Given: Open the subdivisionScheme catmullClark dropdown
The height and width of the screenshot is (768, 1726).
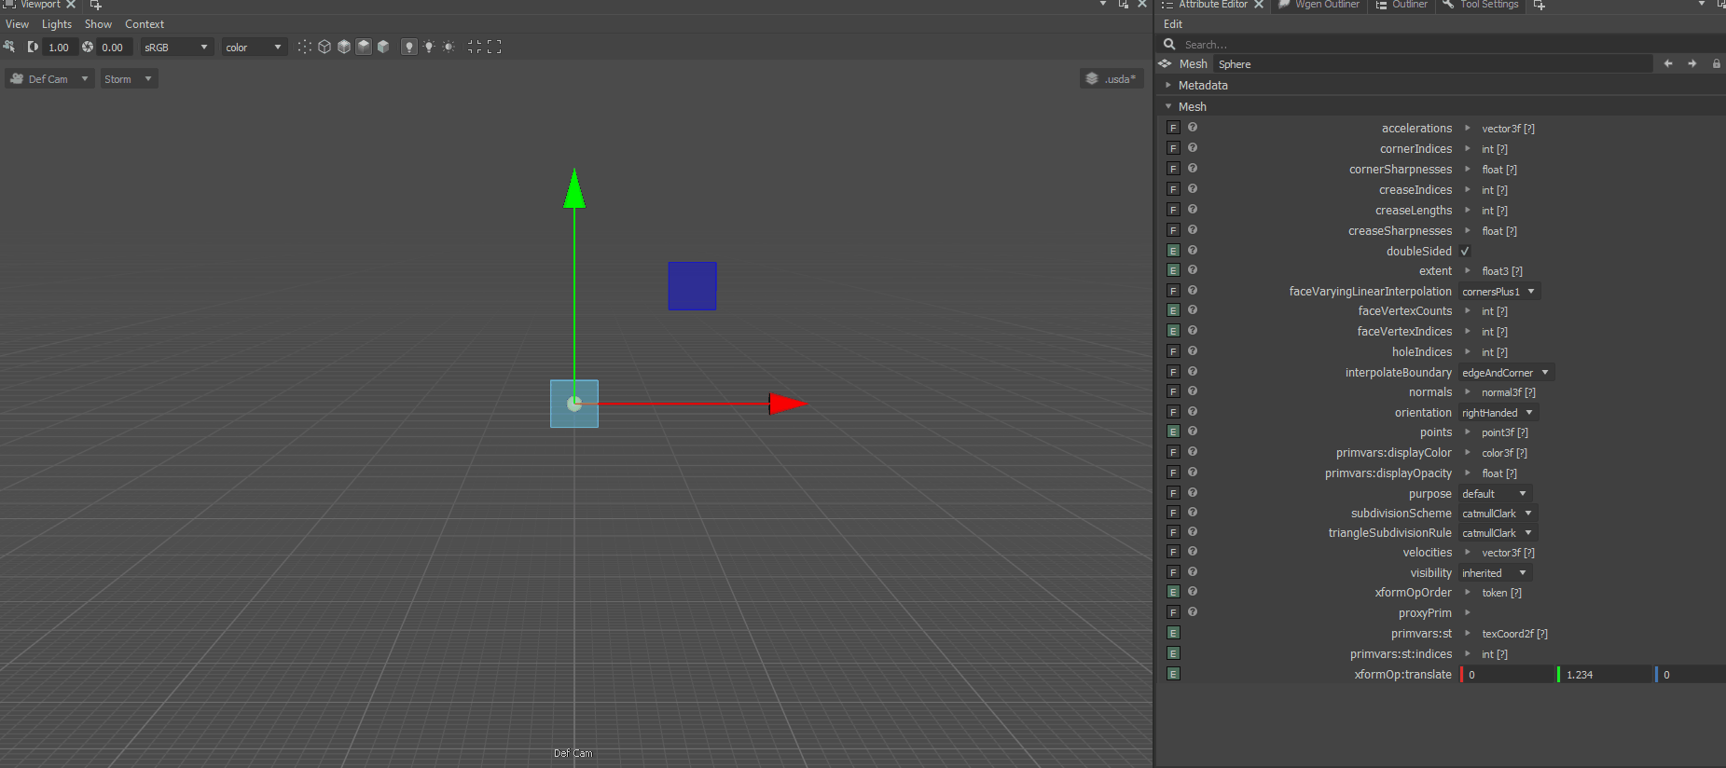Looking at the screenshot, I should coord(1498,514).
